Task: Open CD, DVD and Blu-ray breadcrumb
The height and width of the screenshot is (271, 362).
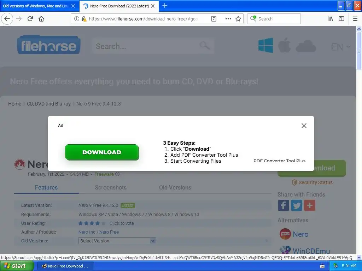Action: click(49, 104)
